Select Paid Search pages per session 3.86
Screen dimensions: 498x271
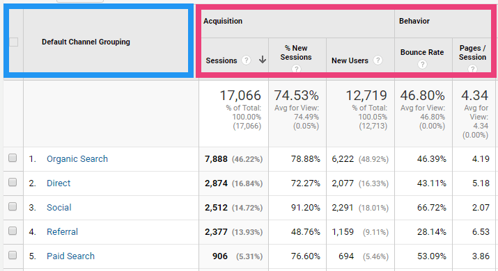[x=481, y=256]
